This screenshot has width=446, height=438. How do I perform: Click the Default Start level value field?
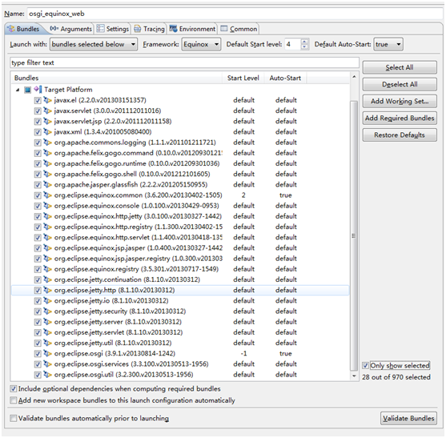(293, 44)
